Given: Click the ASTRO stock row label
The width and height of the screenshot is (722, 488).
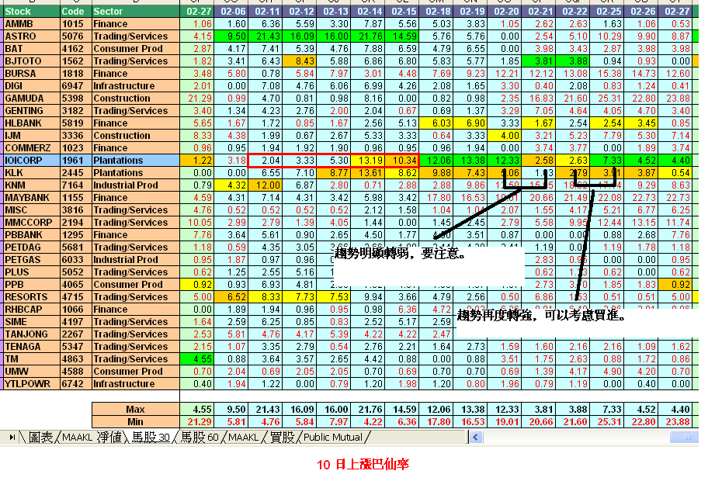Looking at the screenshot, I should (x=30, y=36).
